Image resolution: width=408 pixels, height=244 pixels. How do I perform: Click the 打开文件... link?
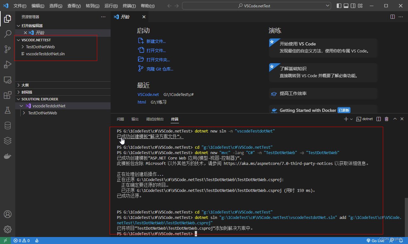click(x=156, y=51)
